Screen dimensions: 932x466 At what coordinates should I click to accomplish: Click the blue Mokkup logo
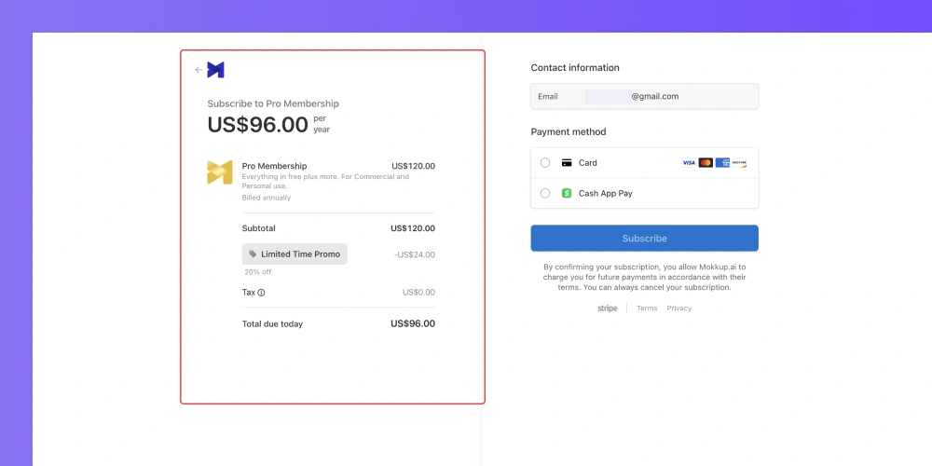tap(216, 70)
